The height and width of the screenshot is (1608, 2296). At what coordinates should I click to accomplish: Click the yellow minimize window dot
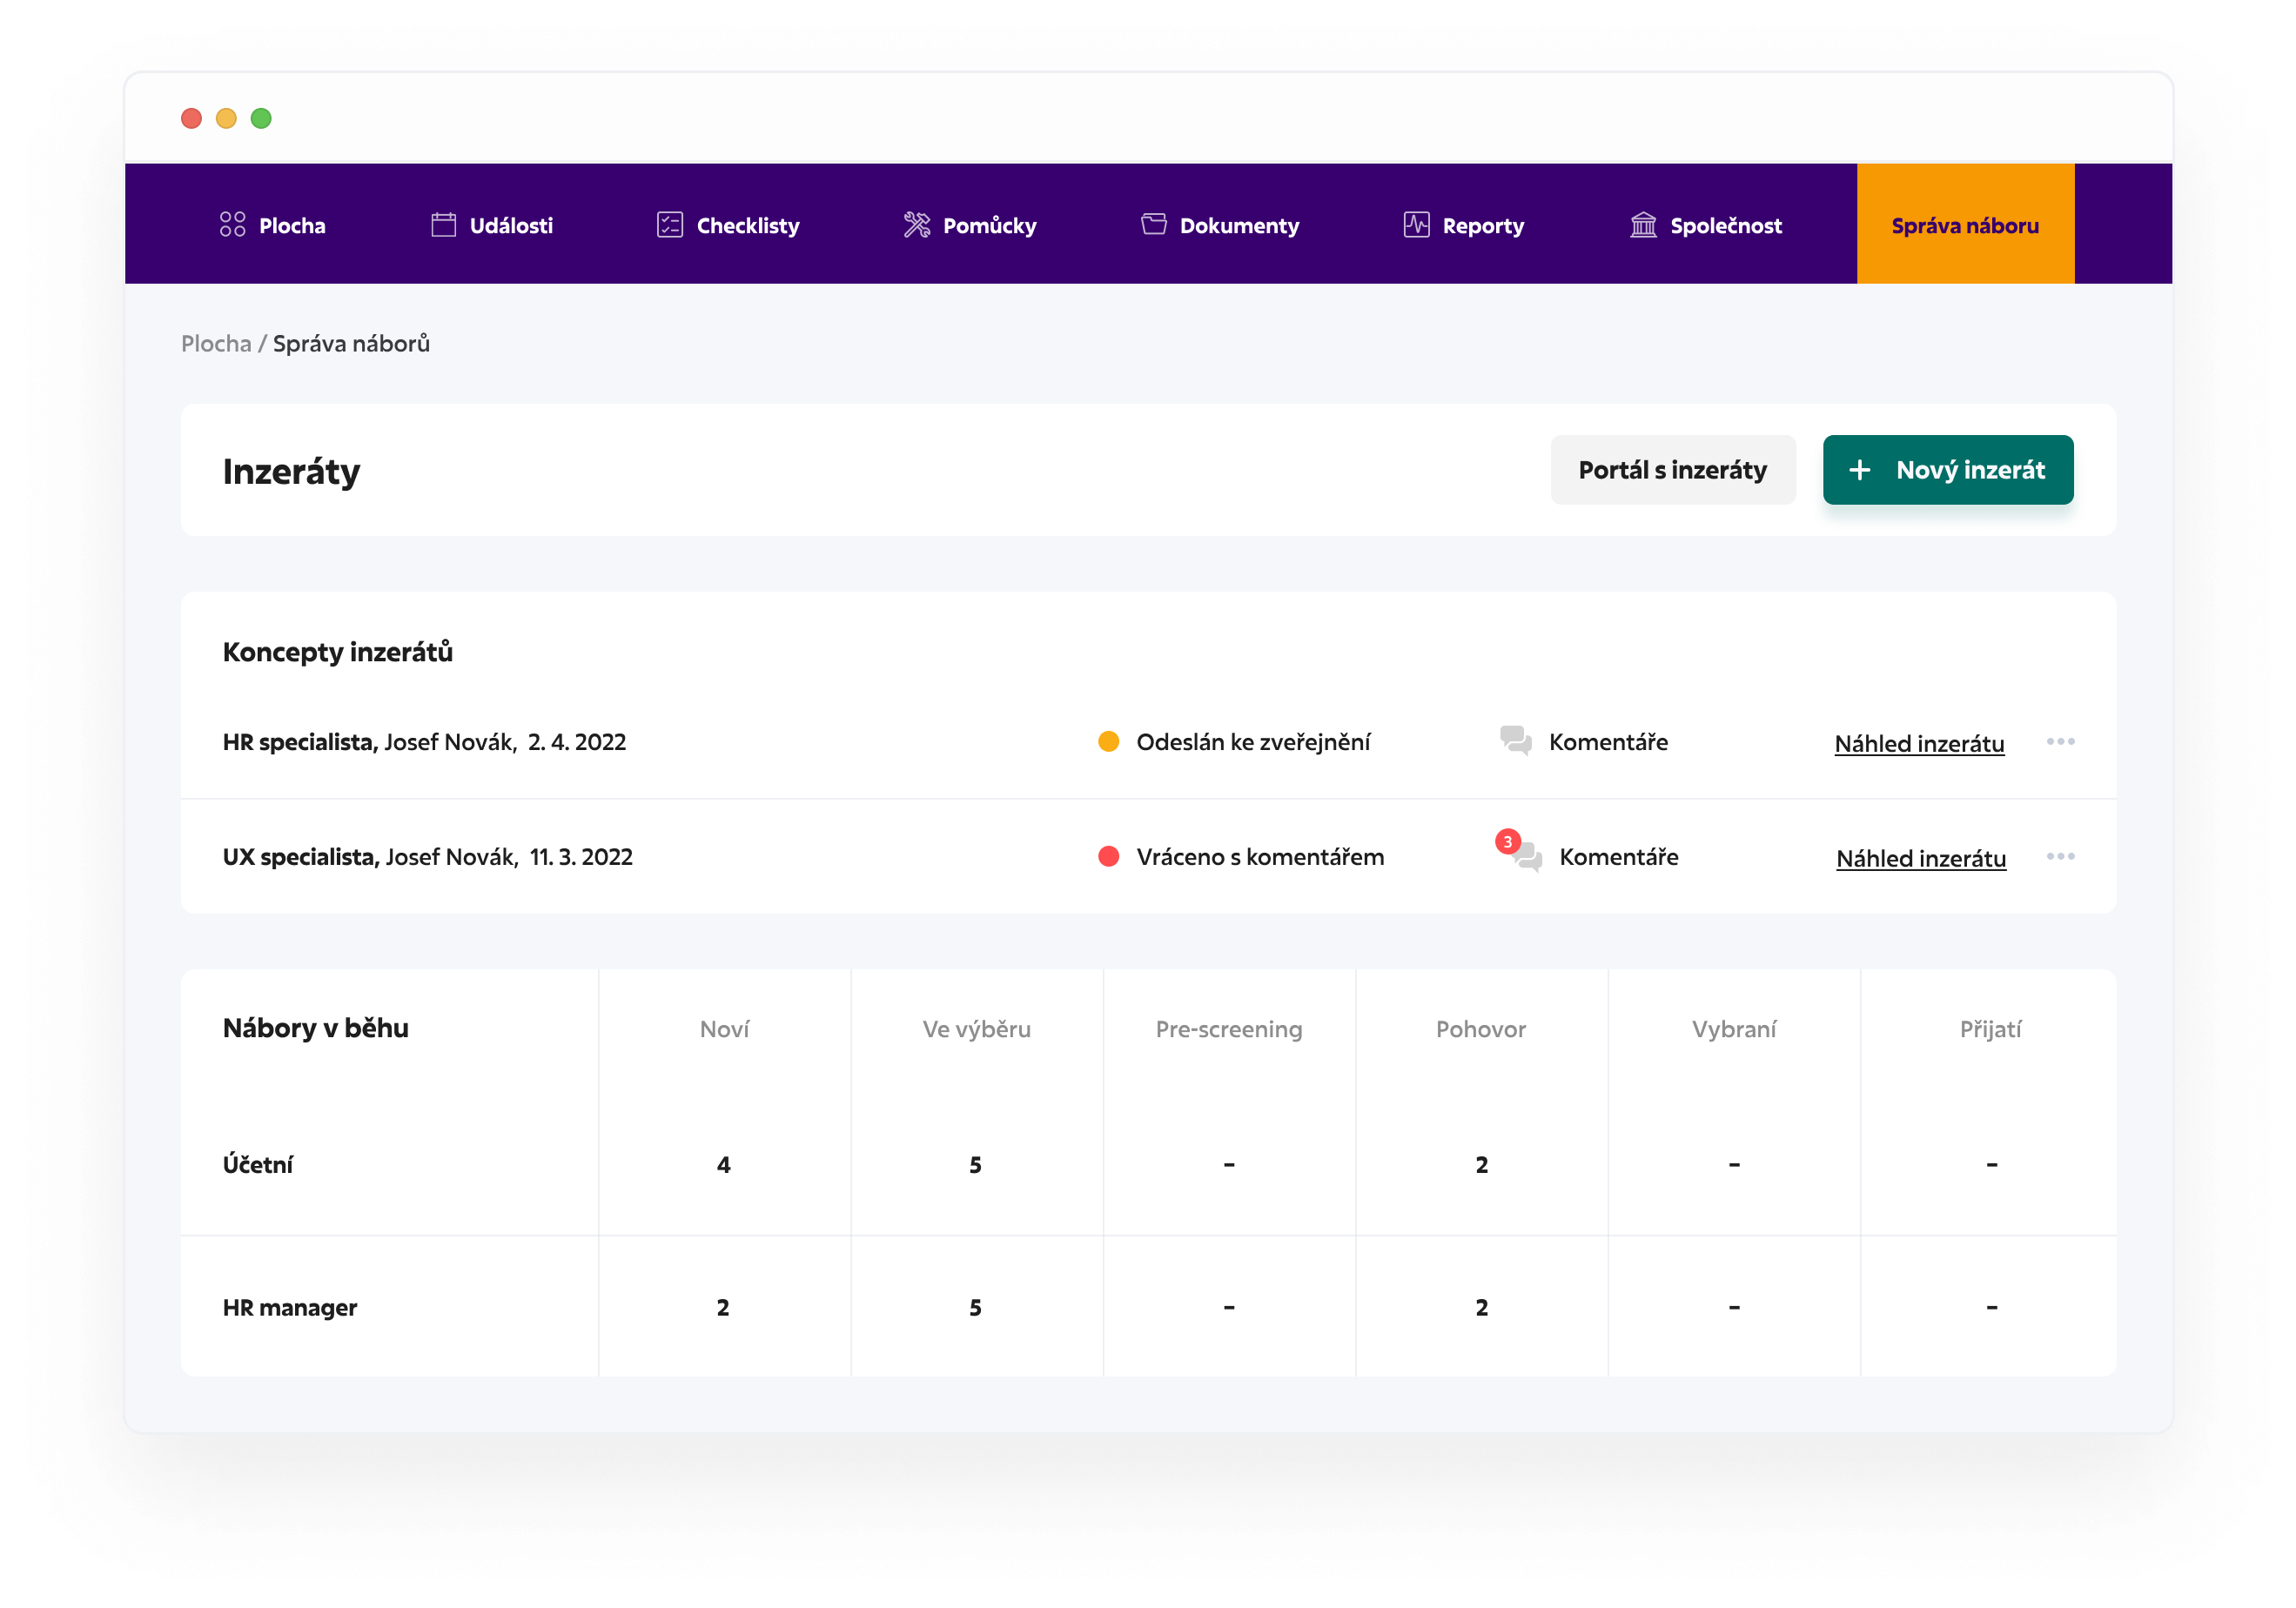coord(226,118)
